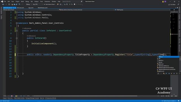Screen dimensions: 181x102
Task: Collapse the InfoCard() constructor block
Action: [x=17, y=38]
